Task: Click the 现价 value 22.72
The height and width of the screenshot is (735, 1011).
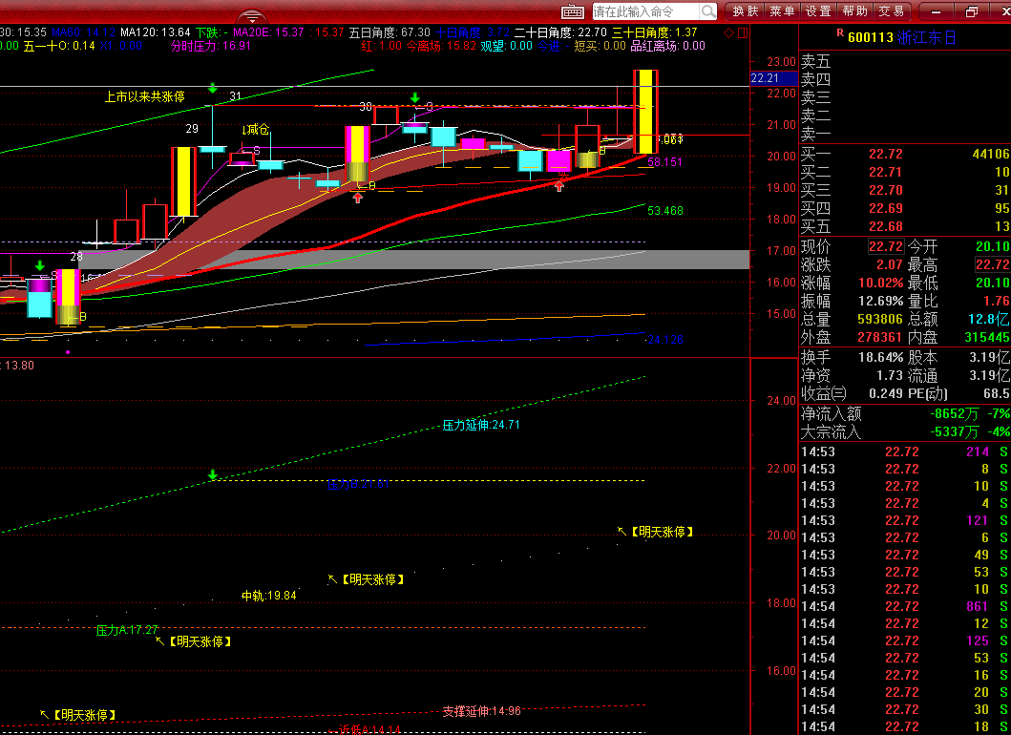Action: 885,247
